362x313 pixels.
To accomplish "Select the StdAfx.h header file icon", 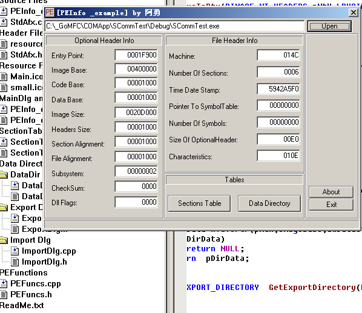I will pos(4,54).
